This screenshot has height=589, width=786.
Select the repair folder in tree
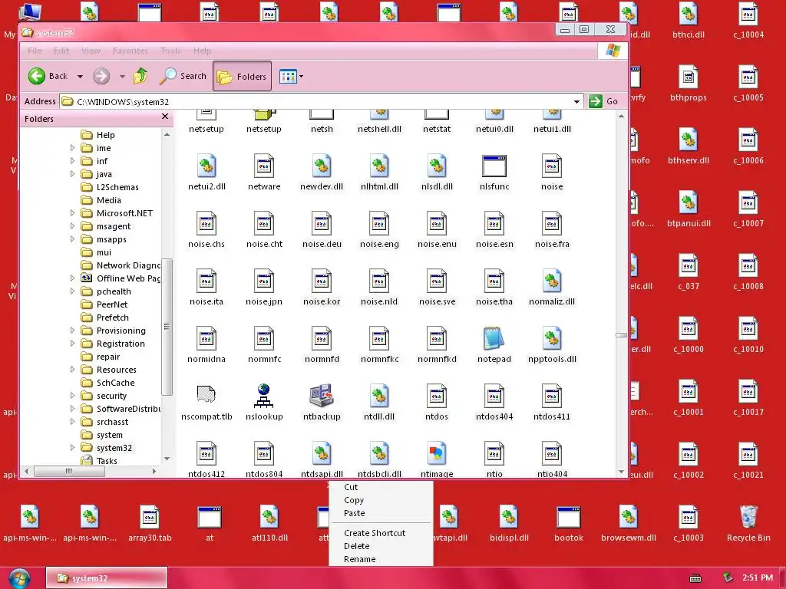coord(101,356)
